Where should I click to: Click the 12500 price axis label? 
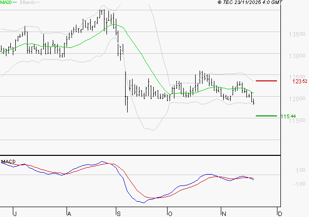297,77
